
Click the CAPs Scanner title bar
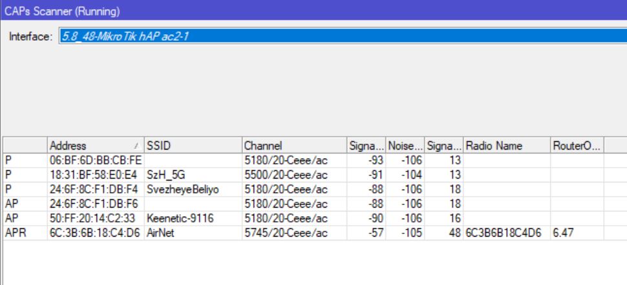tap(313, 11)
